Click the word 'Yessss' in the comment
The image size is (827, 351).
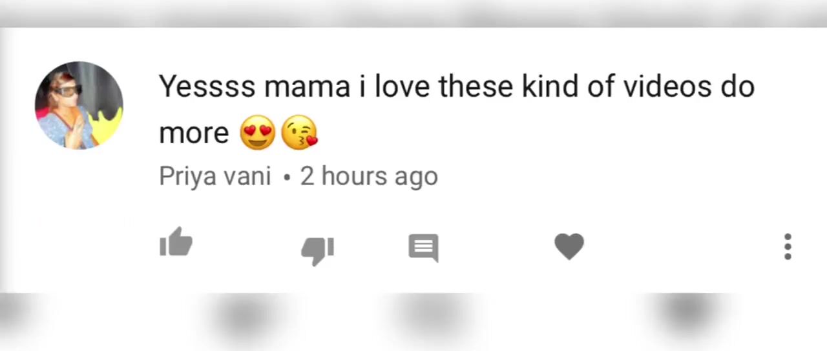(207, 86)
